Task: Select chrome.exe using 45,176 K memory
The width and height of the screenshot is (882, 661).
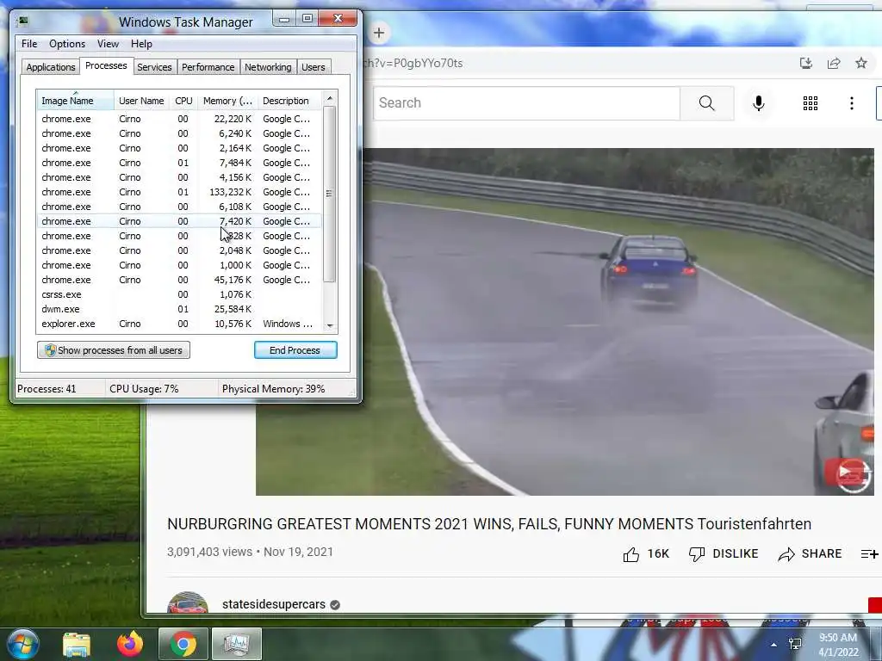Action: point(179,280)
